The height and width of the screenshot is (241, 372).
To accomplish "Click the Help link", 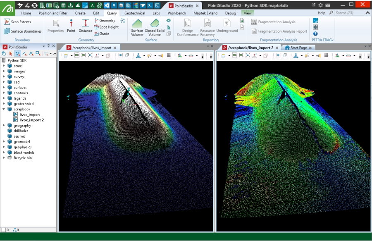I will [322, 13].
